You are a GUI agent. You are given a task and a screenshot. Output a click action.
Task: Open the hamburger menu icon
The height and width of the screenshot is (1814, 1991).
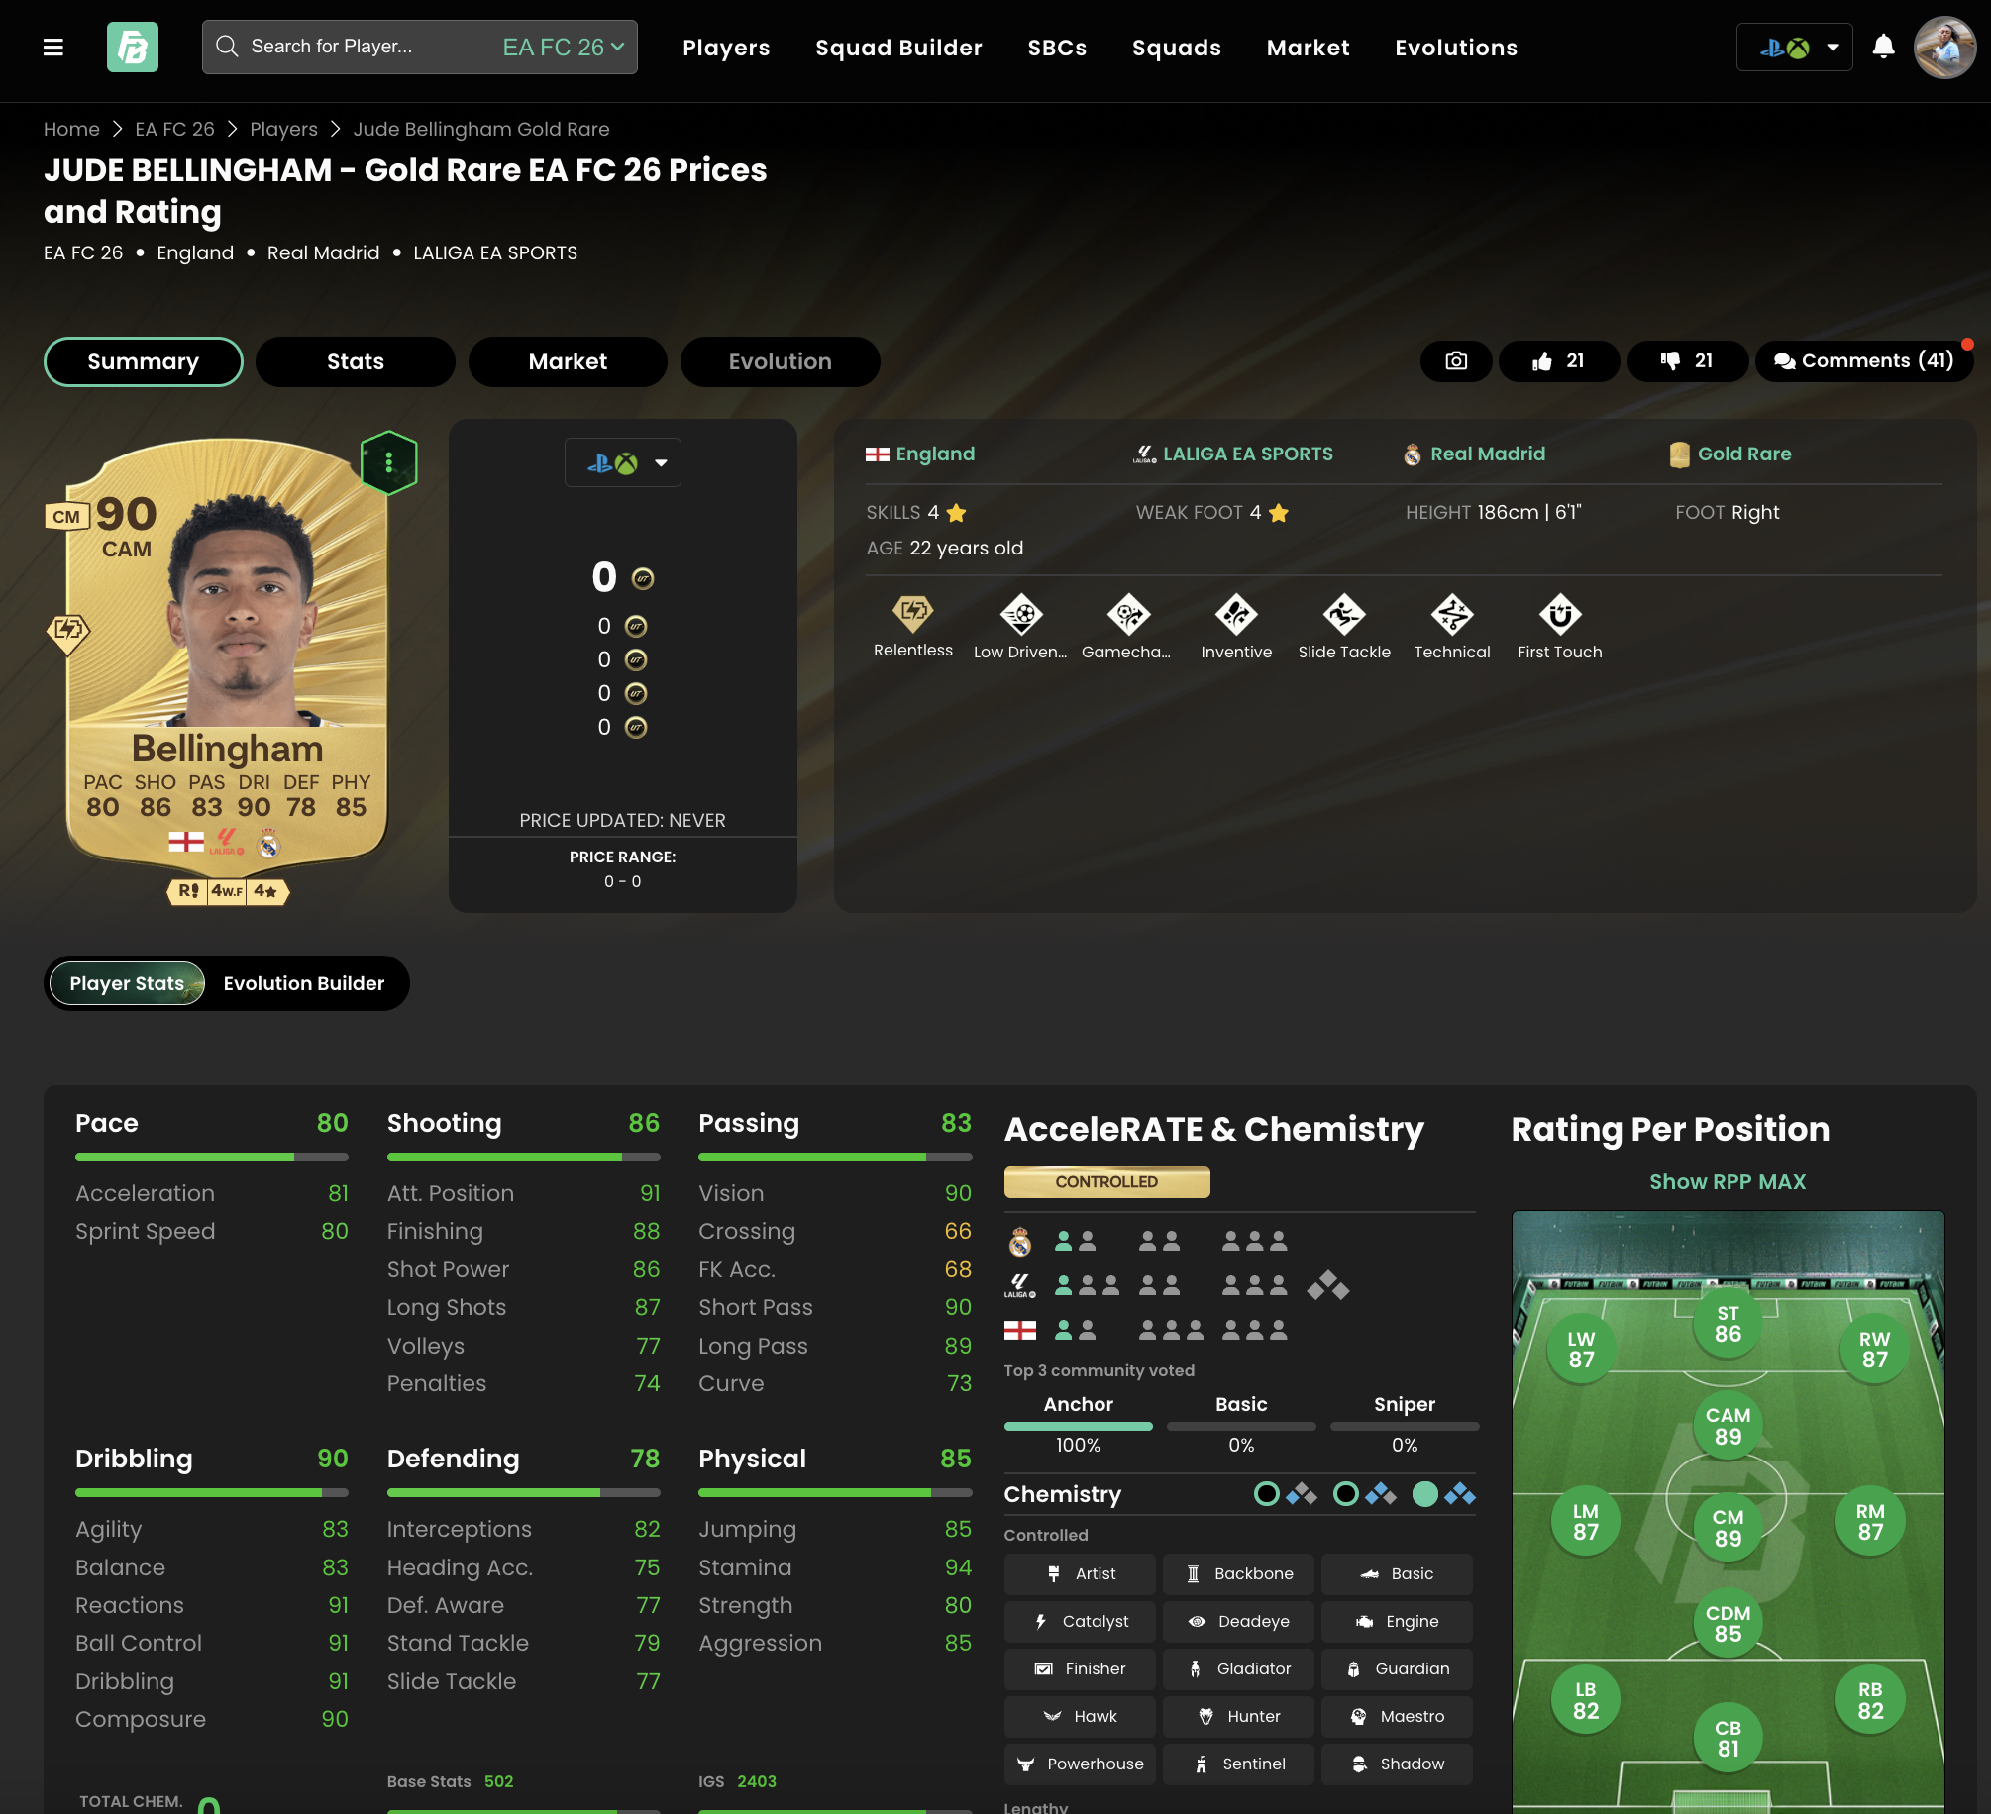pos(53,47)
